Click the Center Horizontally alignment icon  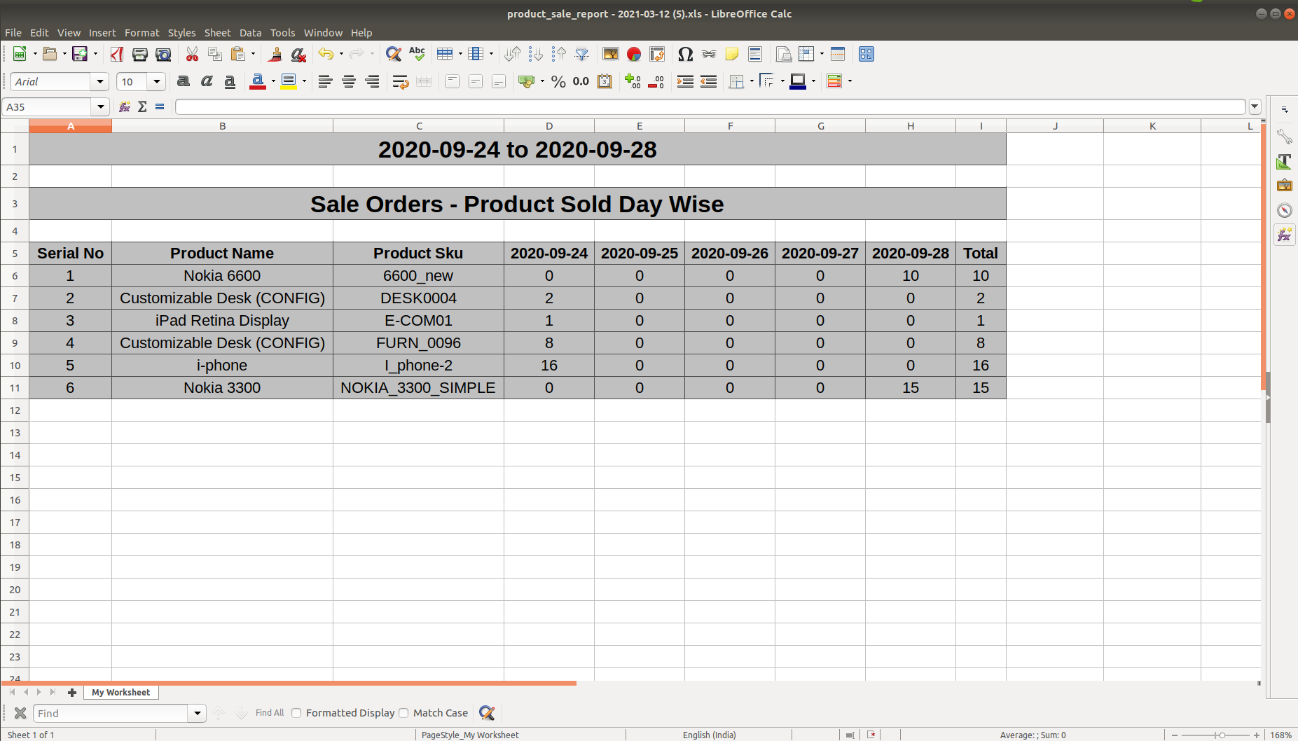[349, 81]
